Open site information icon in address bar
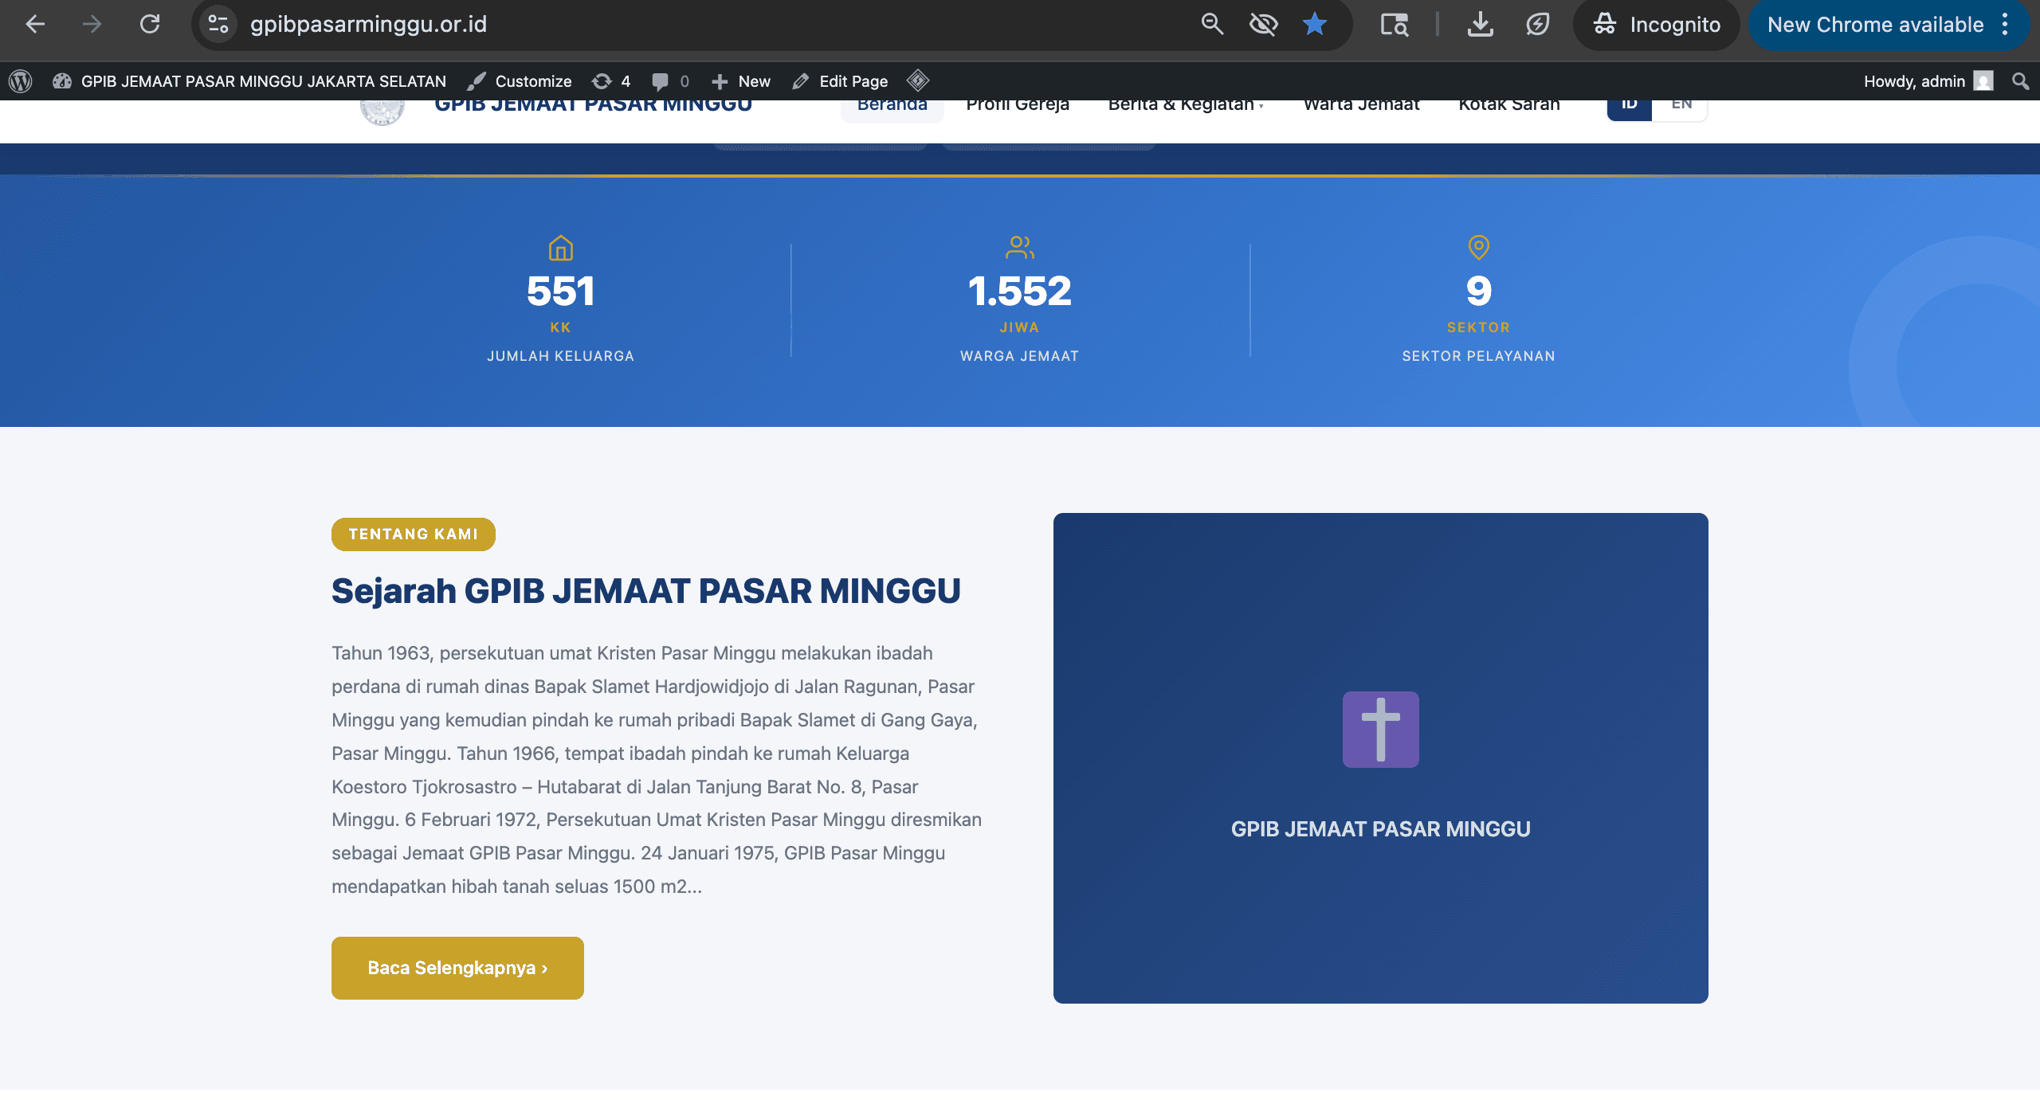 tap(218, 25)
